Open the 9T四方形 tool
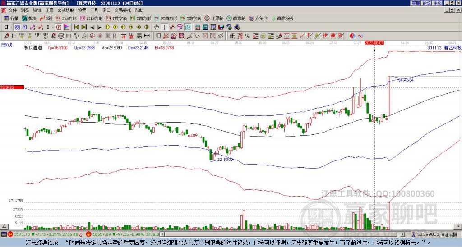The image size is (462, 247). [x=166, y=18]
